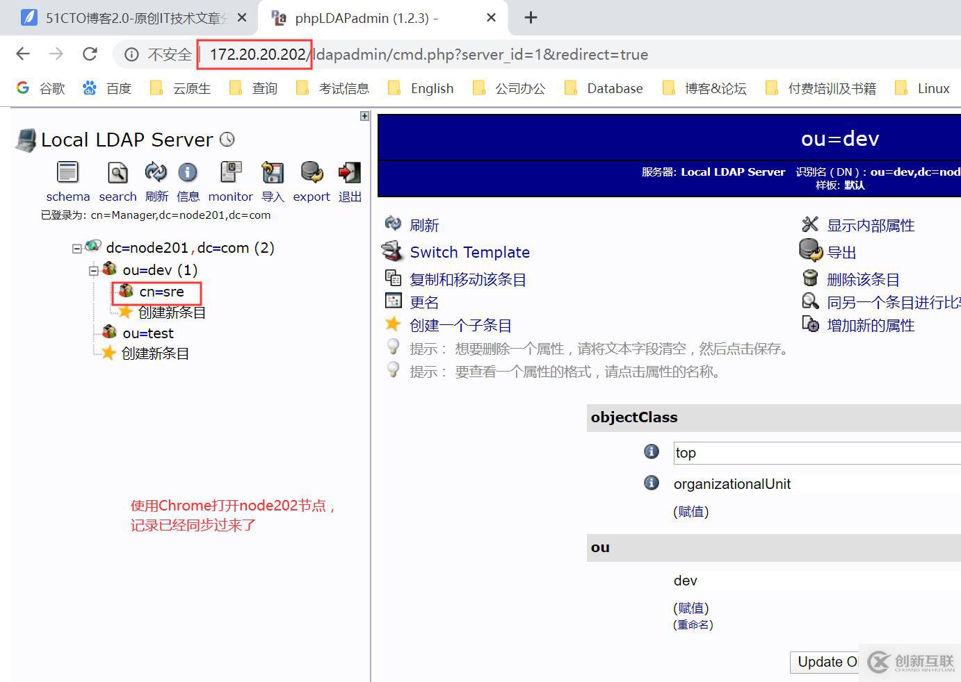Click the small plus icon atop tree panel
Screen dimensions: 961x682
(364, 116)
